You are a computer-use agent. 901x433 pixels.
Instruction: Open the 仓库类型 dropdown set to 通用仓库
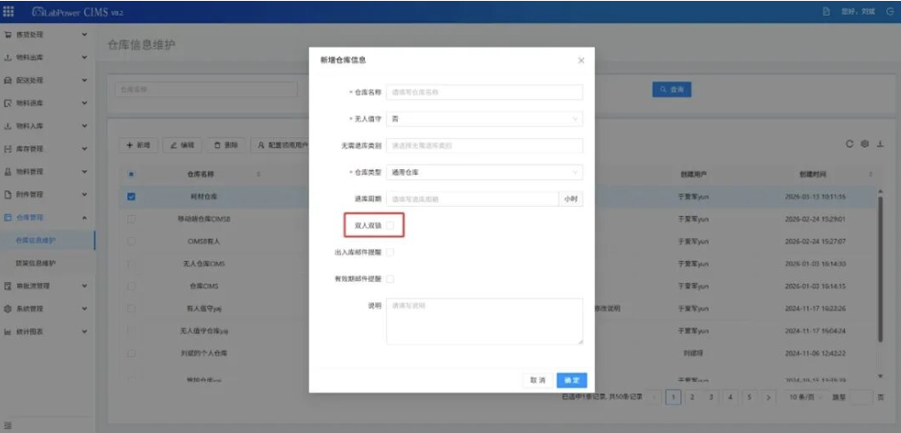pyautogui.click(x=484, y=172)
